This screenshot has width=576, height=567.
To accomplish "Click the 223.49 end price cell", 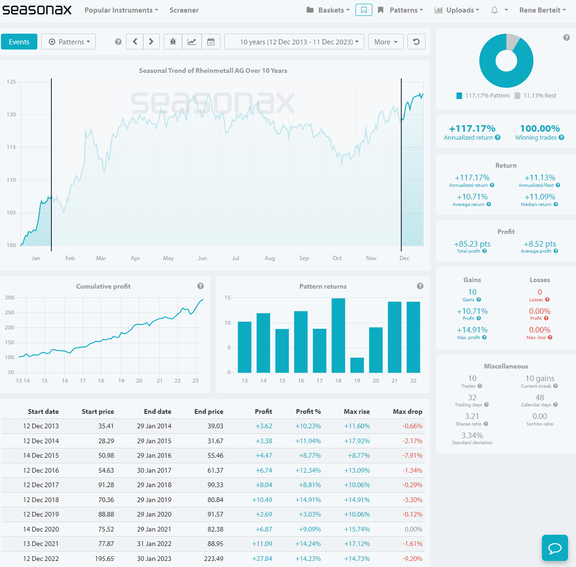I will 213,559.
